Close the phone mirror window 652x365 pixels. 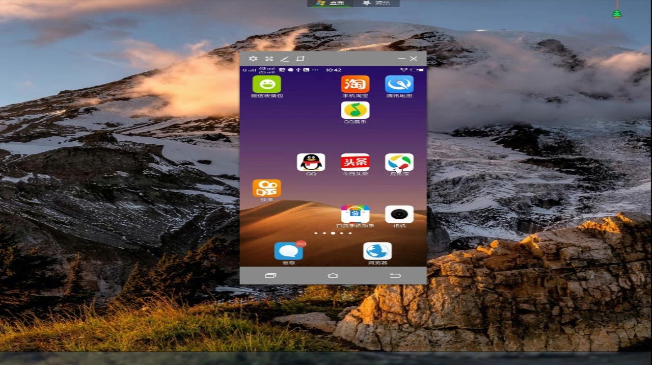point(414,59)
